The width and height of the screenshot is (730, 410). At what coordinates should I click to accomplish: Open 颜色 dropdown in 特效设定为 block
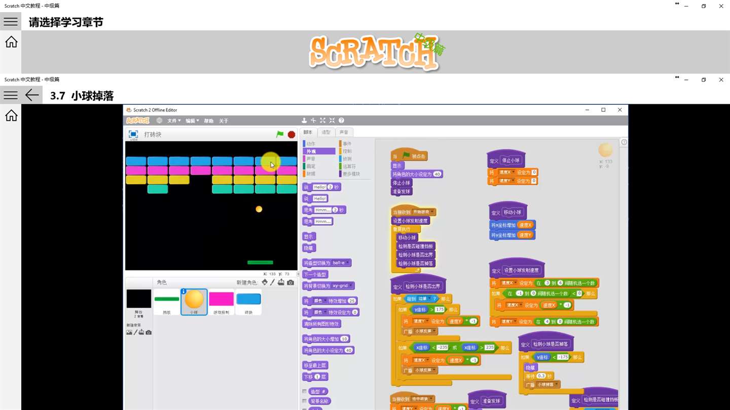click(x=319, y=312)
